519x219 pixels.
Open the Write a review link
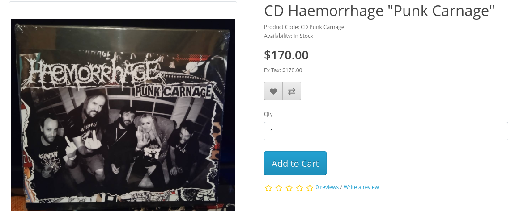[361, 187]
